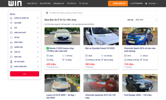The image size is (166, 100).
Task: Expand the Nhiên liệu filter chevron
Action: coord(38,47)
